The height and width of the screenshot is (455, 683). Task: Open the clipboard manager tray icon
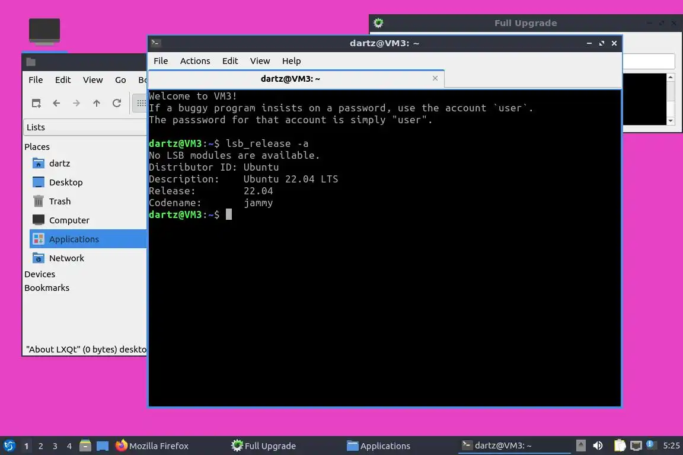(620, 446)
